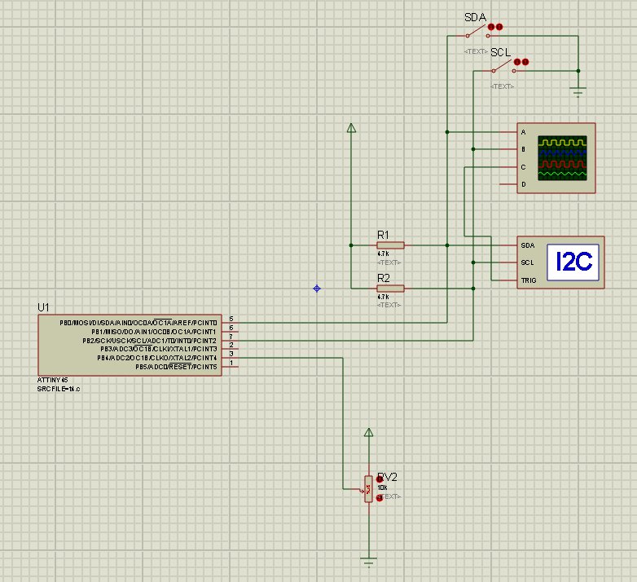The image size is (637, 582).
Task: Toggle the SDA switch closed
Action: (x=472, y=34)
